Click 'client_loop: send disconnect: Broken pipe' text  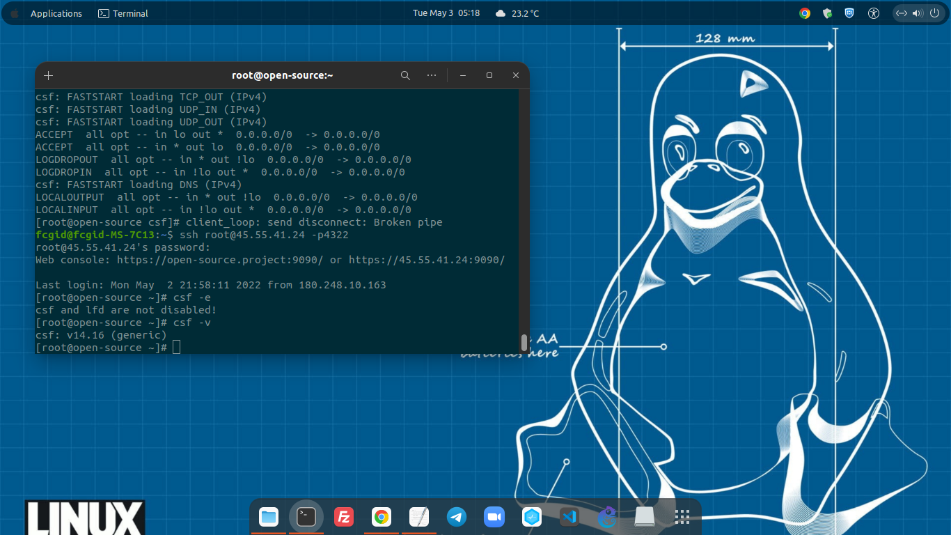coord(315,222)
